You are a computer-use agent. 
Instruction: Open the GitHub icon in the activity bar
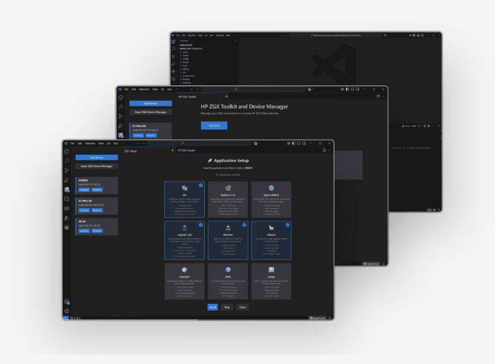pyautogui.click(x=67, y=227)
